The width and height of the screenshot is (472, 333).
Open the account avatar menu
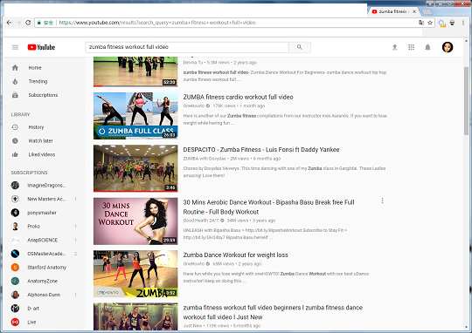point(448,47)
